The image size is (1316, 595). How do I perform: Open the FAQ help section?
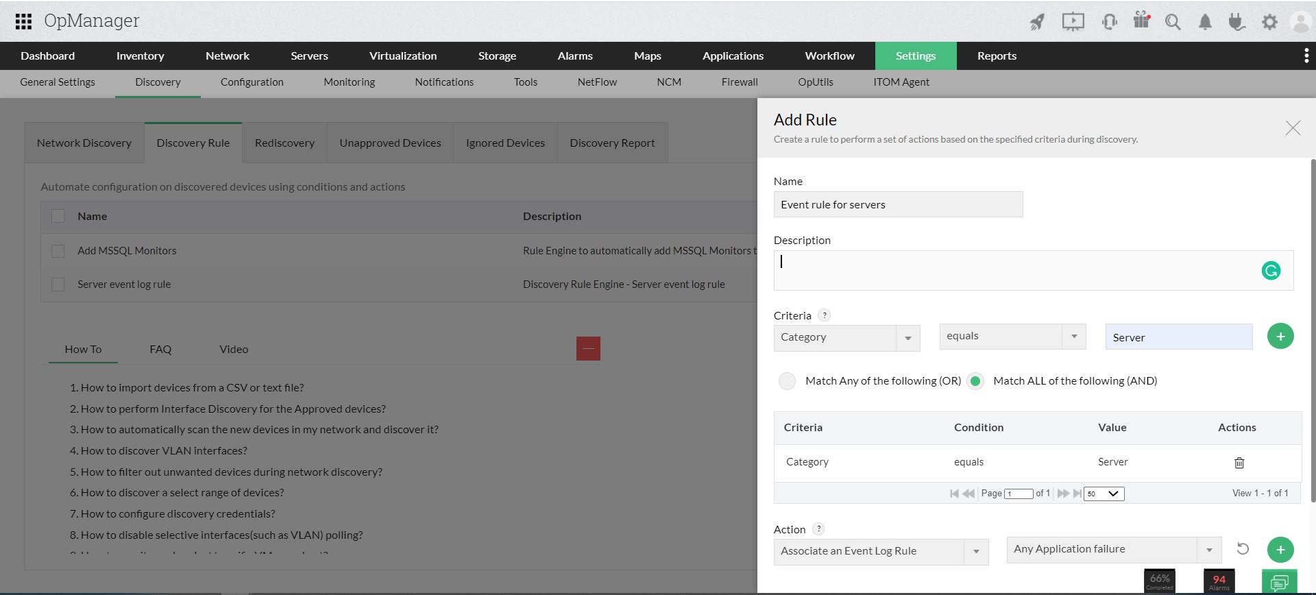(160, 349)
